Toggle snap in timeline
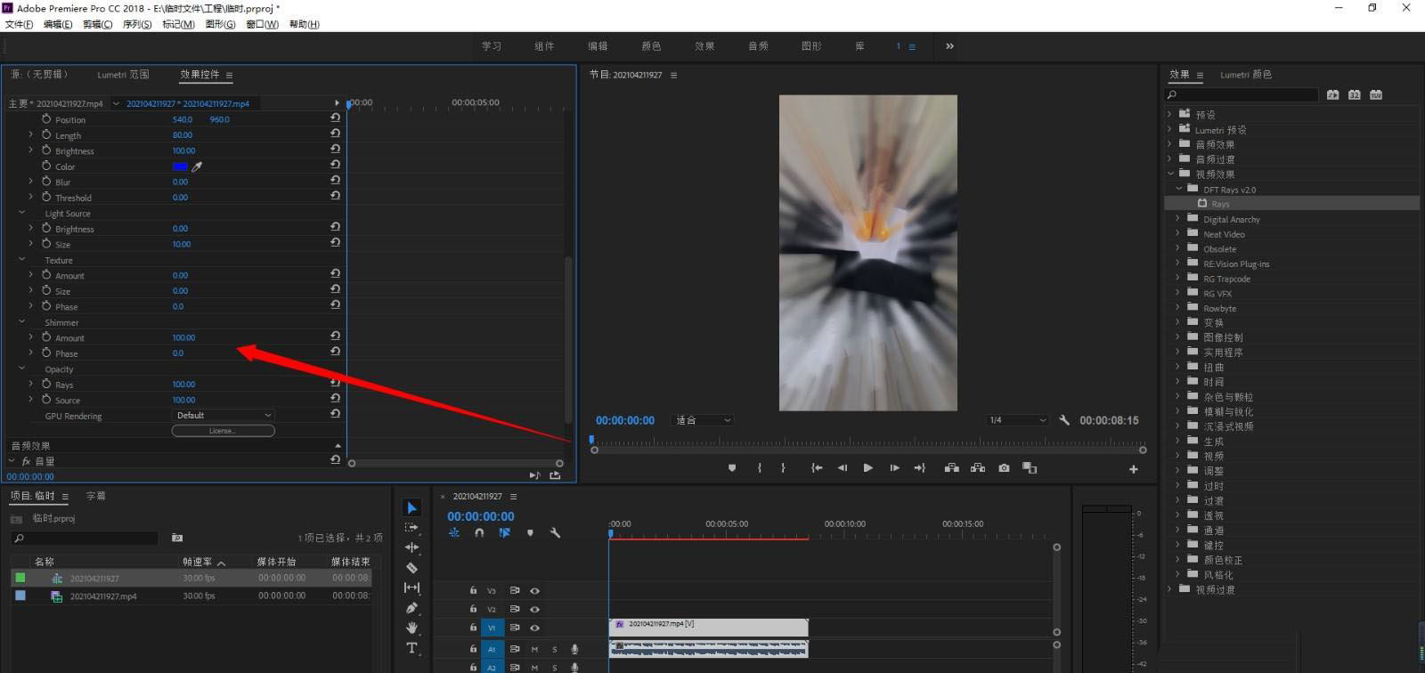Viewport: 1425px width, 673px height. pyautogui.click(x=479, y=533)
